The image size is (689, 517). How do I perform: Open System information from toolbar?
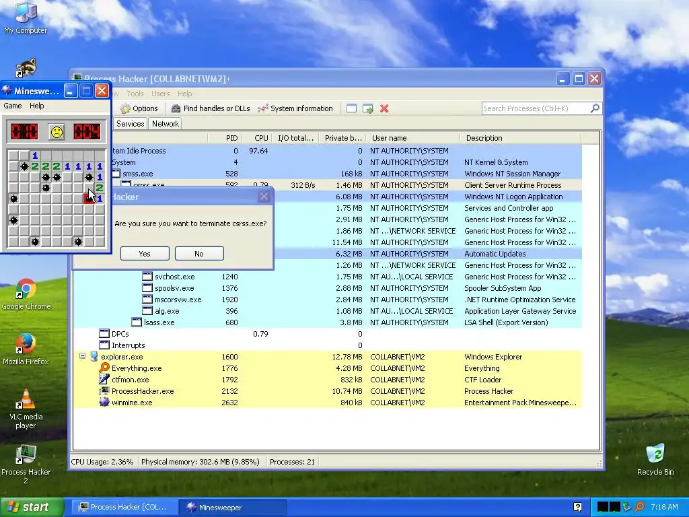tap(295, 108)
